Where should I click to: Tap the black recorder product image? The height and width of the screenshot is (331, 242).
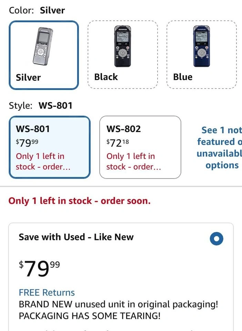pos(123,46)
